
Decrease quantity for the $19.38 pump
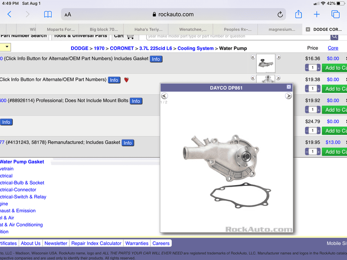pos(307,89)
